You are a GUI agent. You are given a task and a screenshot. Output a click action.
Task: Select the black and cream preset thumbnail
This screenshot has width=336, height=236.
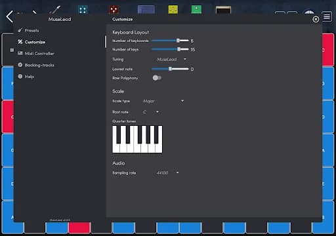[223, 10]
